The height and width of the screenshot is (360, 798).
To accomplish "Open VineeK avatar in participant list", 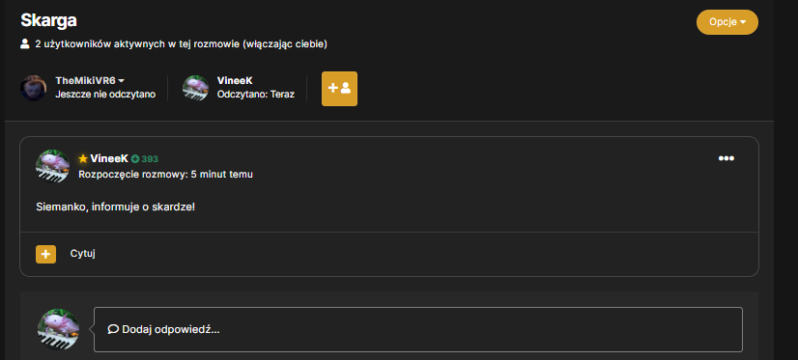I will [195, 88].
